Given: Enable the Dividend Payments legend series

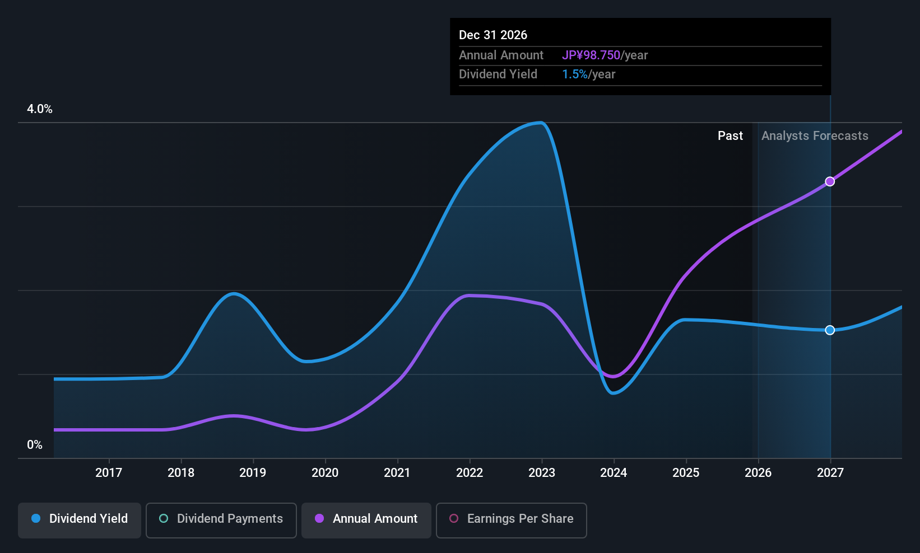Looking at the screenshot, I should (x=221, y=519).
